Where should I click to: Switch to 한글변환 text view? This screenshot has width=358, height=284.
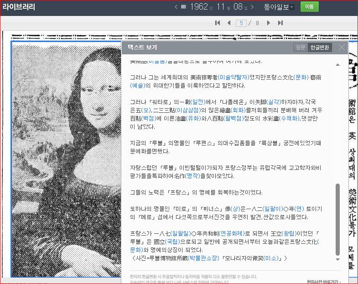320,47
